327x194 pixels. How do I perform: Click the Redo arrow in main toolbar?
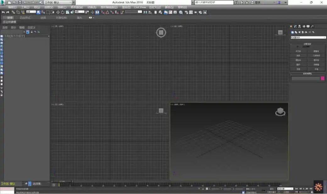coord(8,12)
